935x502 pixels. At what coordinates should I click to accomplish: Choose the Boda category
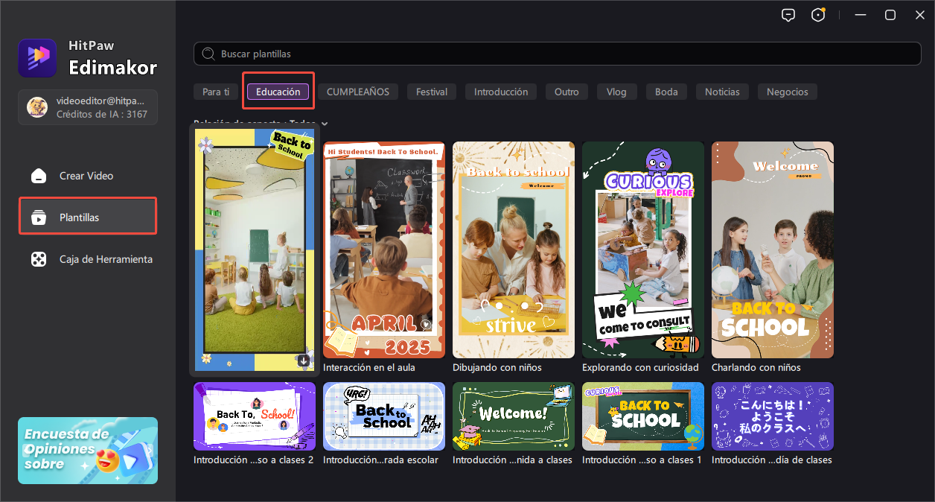pyautogui.click(x=666, y=91)
